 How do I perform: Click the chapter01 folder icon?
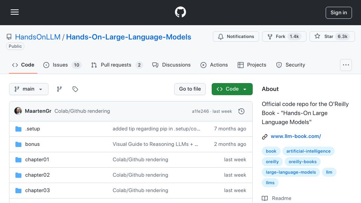[x=18, y=160]
